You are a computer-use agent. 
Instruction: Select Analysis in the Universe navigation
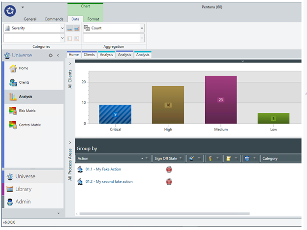coord(34,97)
